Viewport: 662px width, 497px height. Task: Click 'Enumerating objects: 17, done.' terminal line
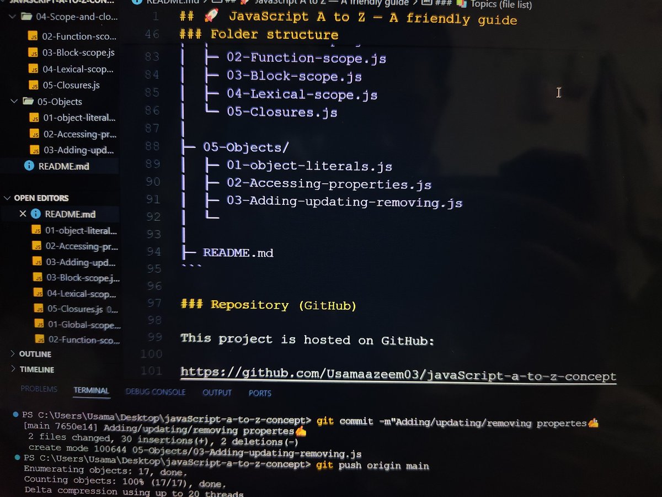click(x=105, y=470)
